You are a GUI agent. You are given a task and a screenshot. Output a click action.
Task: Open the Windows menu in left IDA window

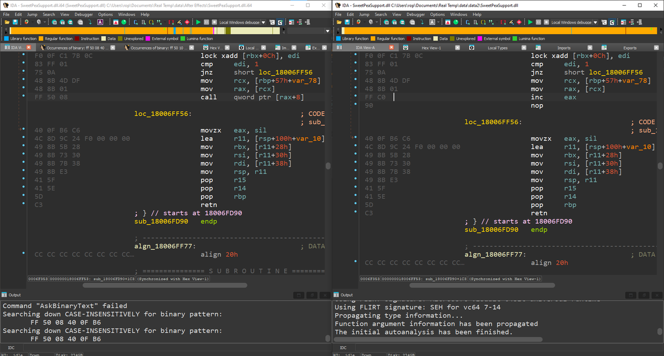point(127,14)
